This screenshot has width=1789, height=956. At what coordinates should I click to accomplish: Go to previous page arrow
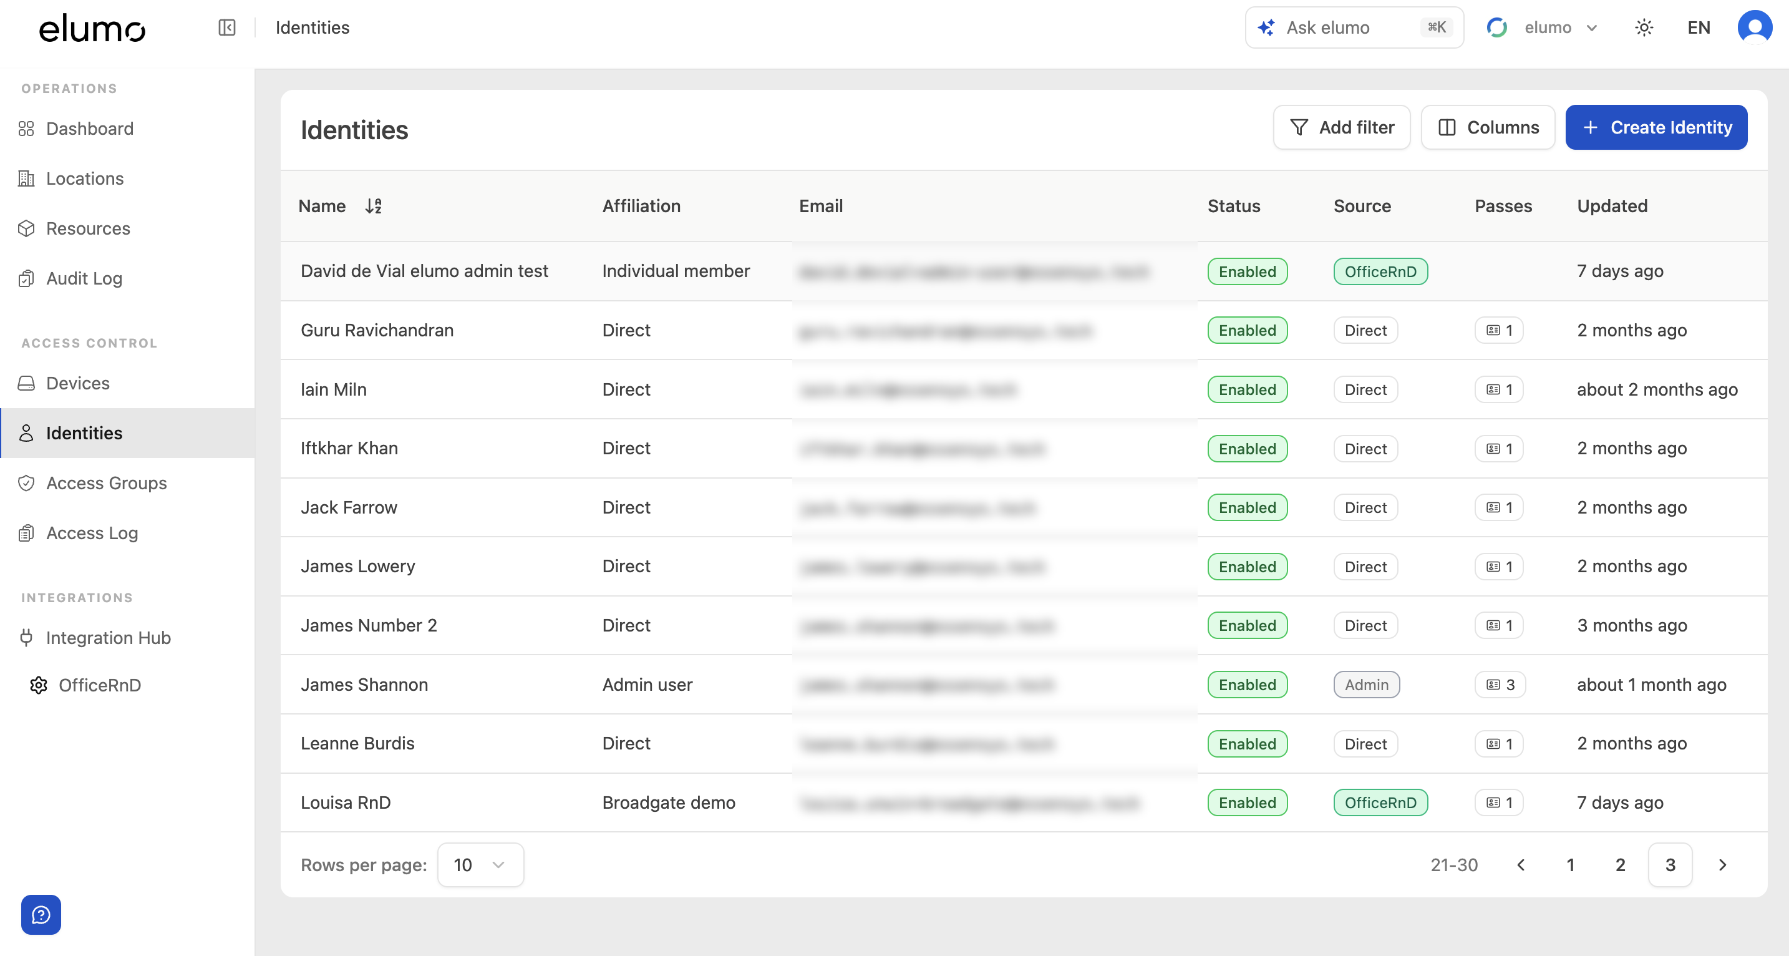(x=1521, y=865)
